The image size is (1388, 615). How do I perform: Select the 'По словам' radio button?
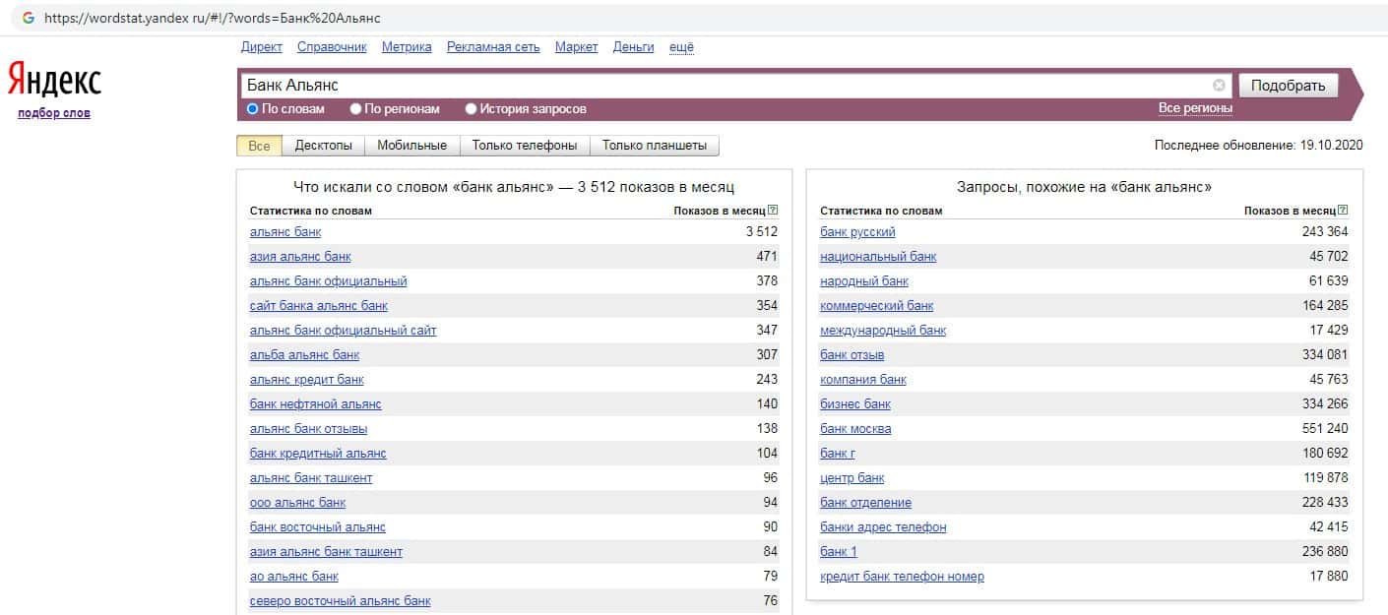253,109
